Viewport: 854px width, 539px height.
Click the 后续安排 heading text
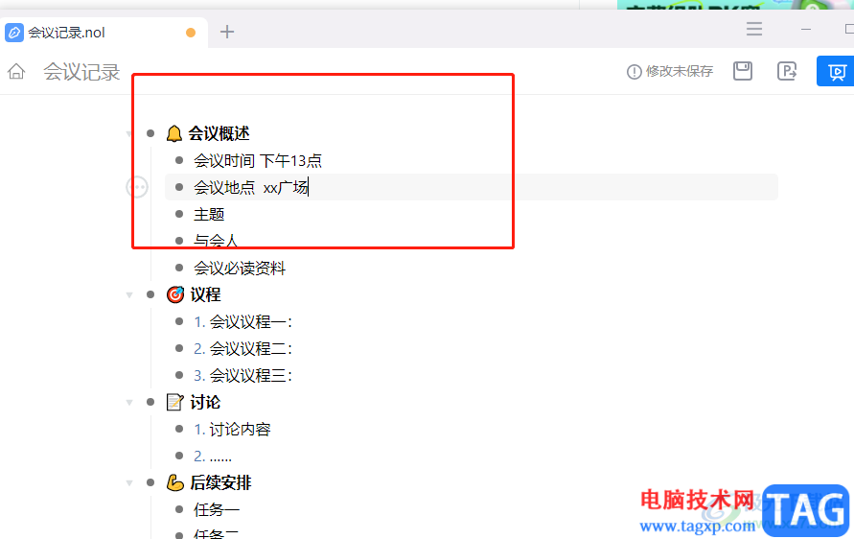click(220, 482)
